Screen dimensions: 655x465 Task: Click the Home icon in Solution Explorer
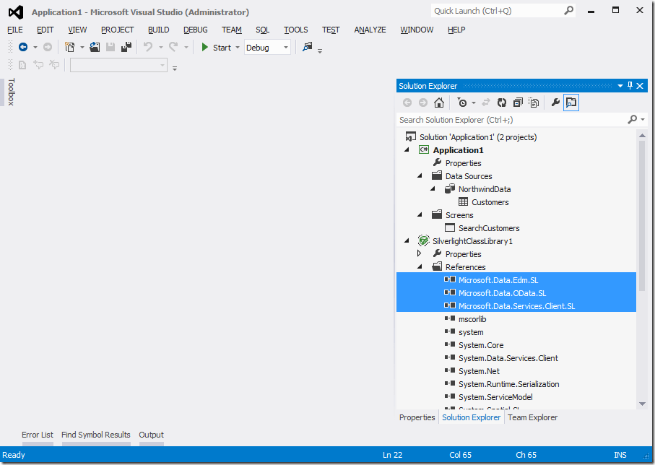coord(438,103)
